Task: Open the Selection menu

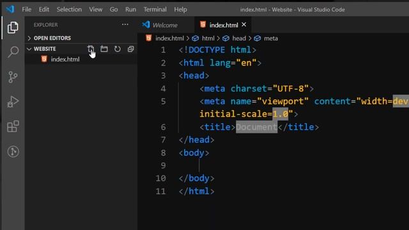Action: click(x=69, y=10)
